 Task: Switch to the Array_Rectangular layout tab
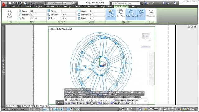(x=30, y=106)
